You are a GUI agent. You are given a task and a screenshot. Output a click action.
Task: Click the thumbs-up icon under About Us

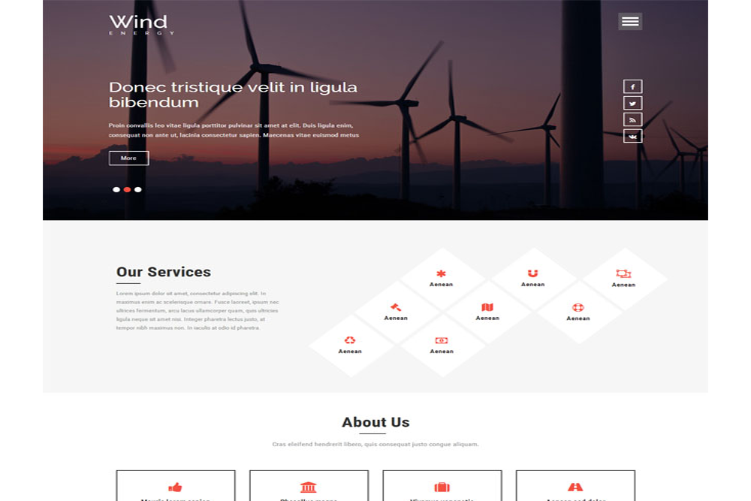tap(175, 487)
